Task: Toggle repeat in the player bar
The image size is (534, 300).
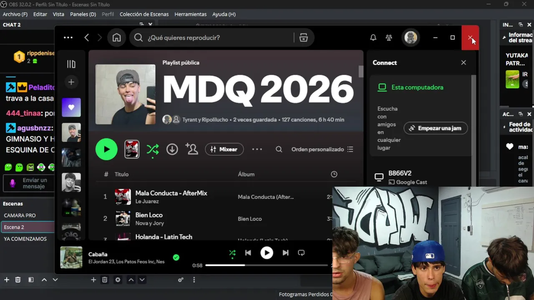Action: [x=301, y=252]
